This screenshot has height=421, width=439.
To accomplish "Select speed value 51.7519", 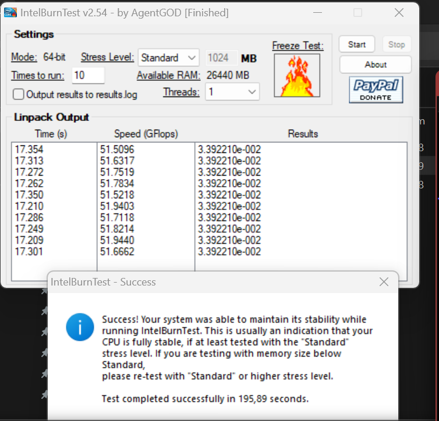I will click(x=117, y=172).
